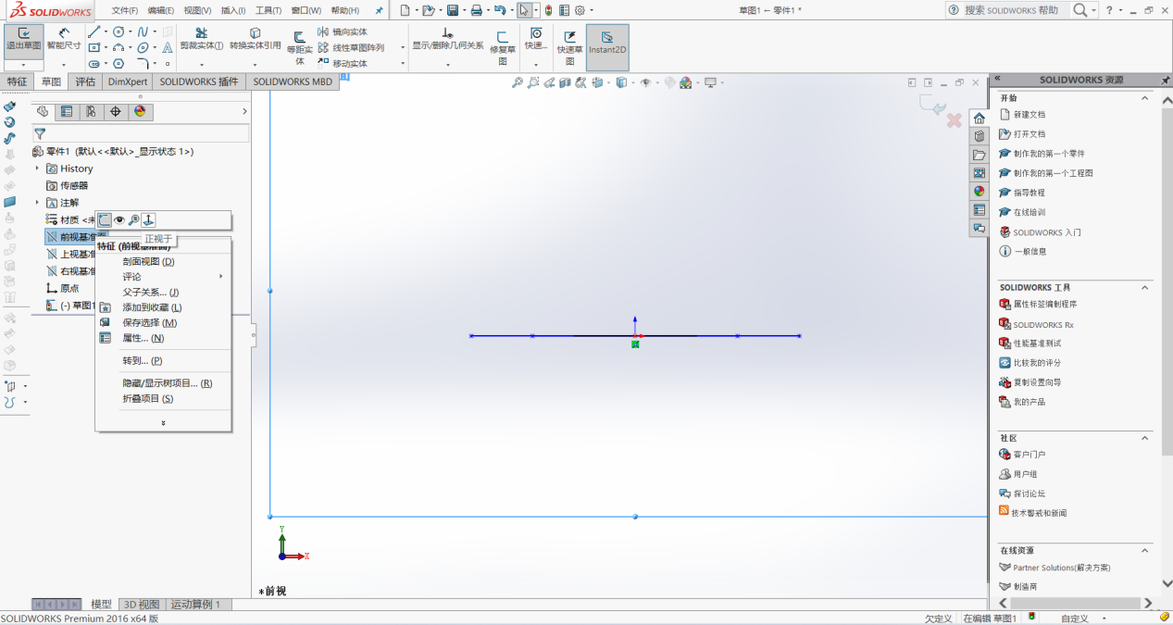Switch to the 评估 (Evaluate) tab
The width and height of the screenshot is (1173, 625).
point(85,81)
